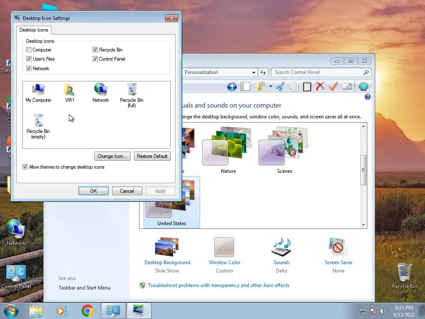Click the Change Icon... button
Viewport: 425px width, 319px height.
coord(112,156)
